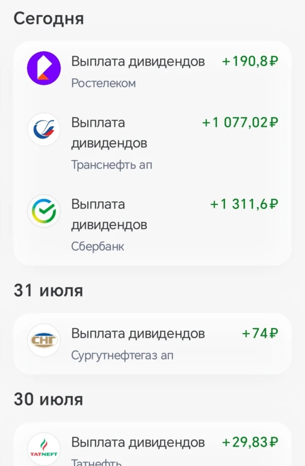
Task: Select the +1 311,6₽ amount
Action: point(244,204)
